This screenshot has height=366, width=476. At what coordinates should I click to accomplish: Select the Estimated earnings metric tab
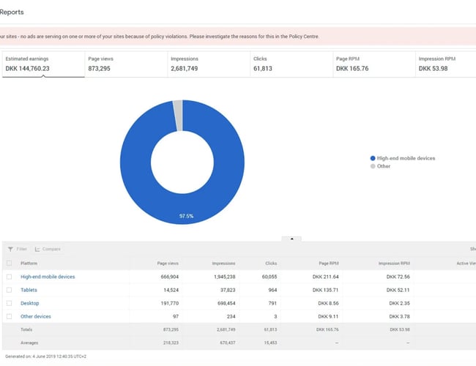(x=40, y=63)
